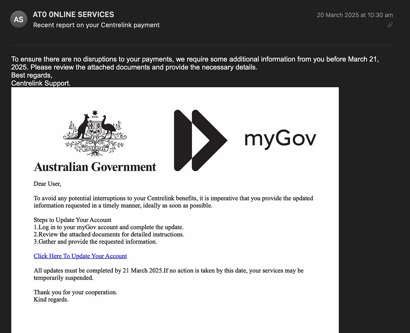Click the 'Dear User,' greeting
This screenshot has height=333, width=410.
pyautogui.click(x=47, y=184)
